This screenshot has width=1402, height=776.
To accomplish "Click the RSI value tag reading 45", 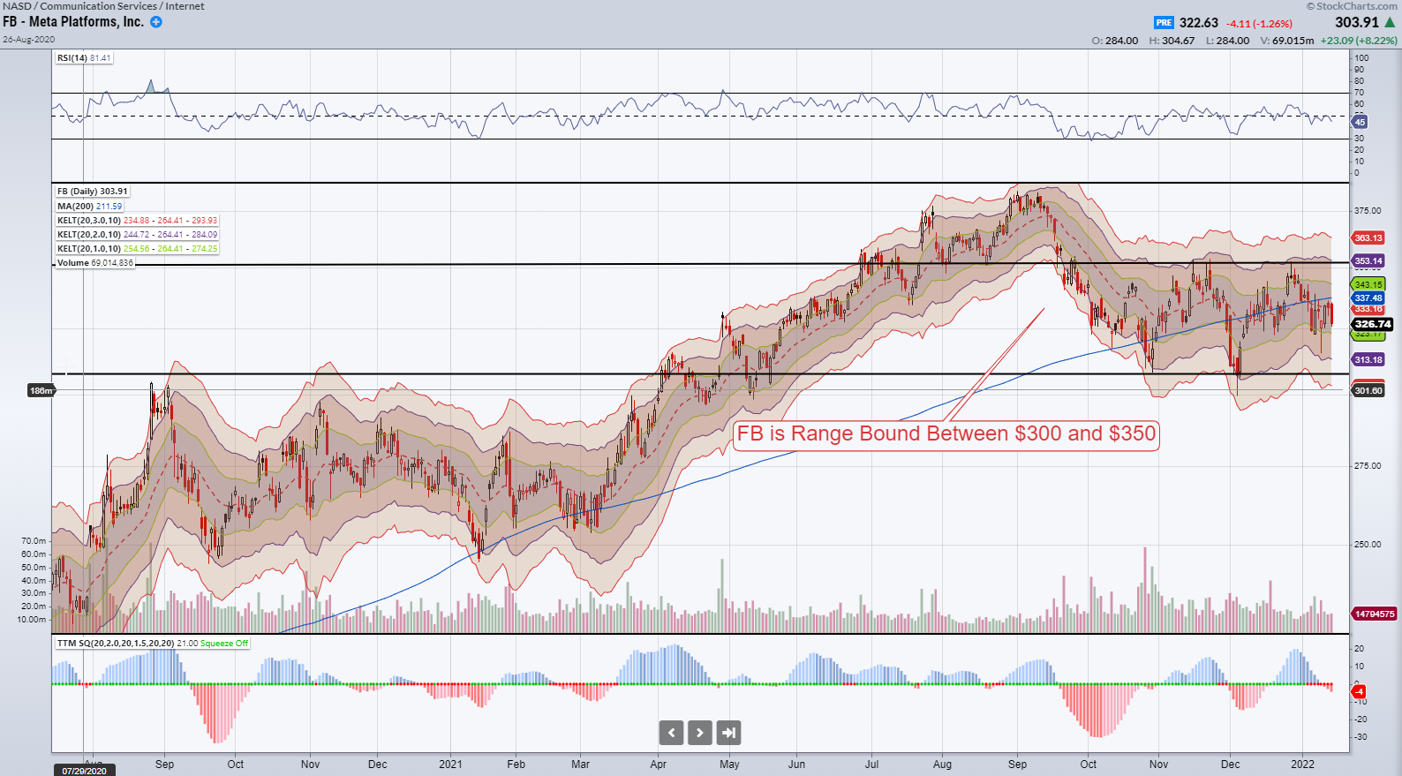I will coord(1361,123).
